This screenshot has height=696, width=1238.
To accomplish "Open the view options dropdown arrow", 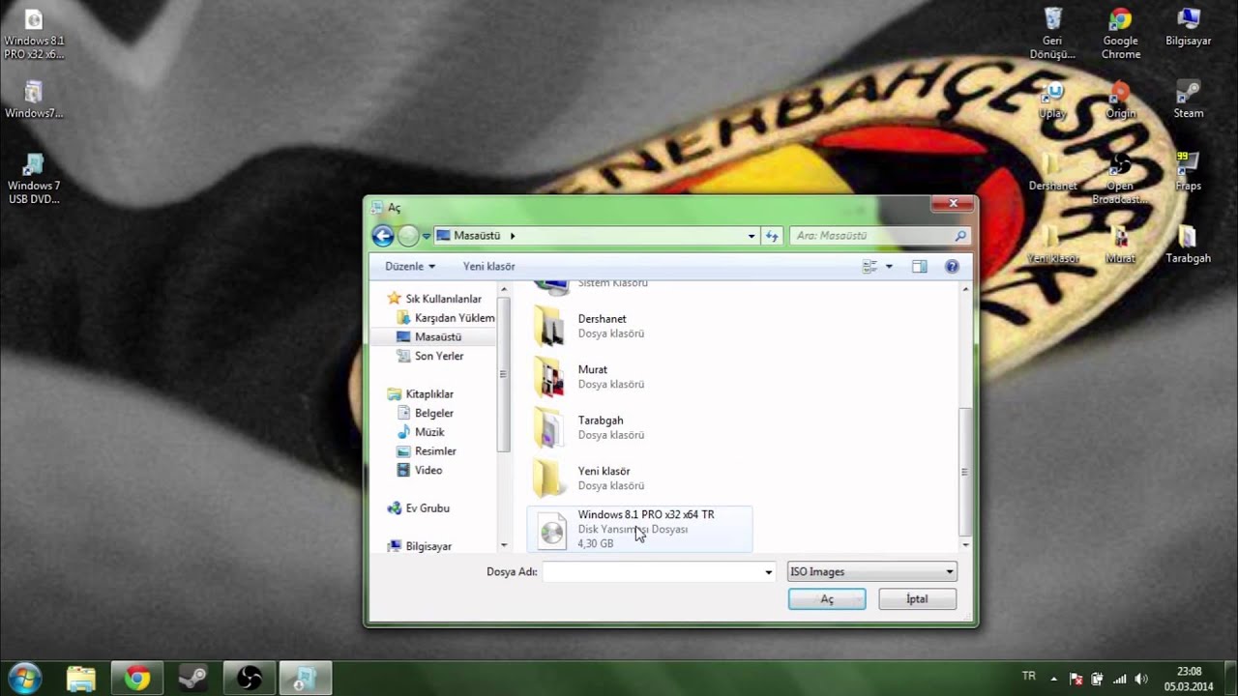I will point(889,266).
